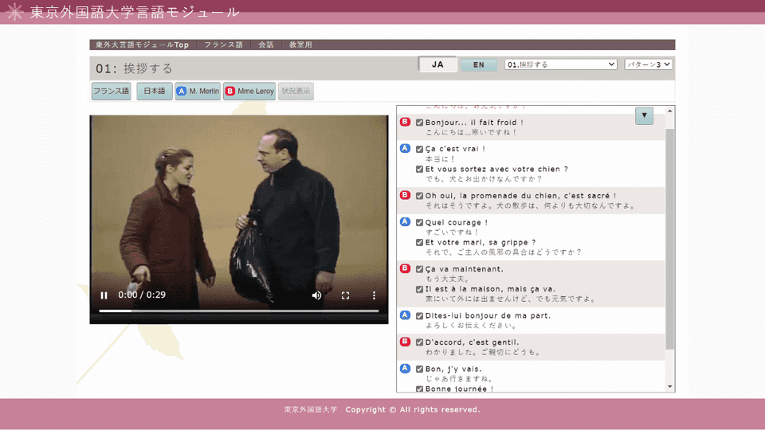Click speaker B icon beside "D'accord, c'est gentil"
Image resolution: width=765 pixels, height=430 pixels.
click(x=405, y=342)
